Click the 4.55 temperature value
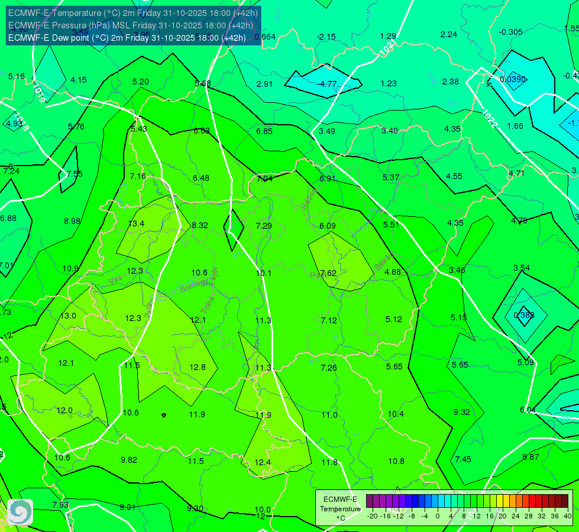 click(x=454, y=177)
